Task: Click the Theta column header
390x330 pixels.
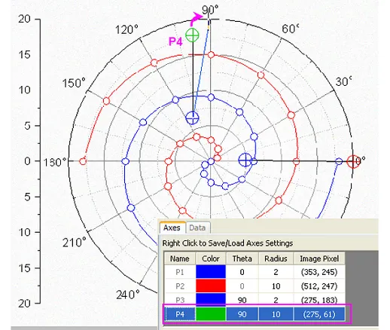Action: point(242,258)
